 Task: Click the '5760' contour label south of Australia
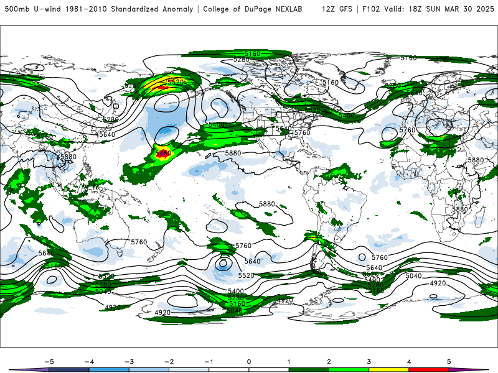pyautogui.click(x=139, y=242)
